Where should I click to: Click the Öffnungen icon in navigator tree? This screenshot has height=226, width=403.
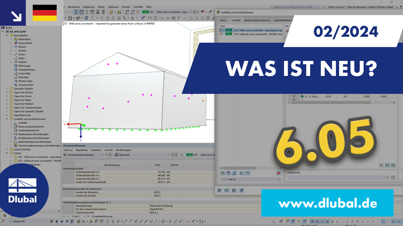click(16, 66)
